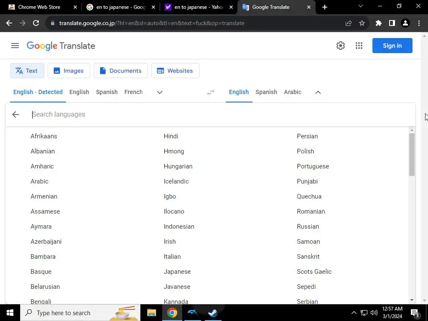Pick Italian from language list
428x321 pixels.
[172, 257]
